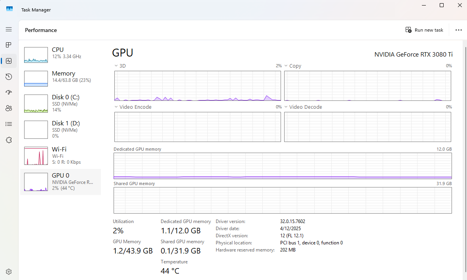467x280 pixels.
Task: Click the 31.9 GB graph maximum label
Action: (x=444, y=184)
